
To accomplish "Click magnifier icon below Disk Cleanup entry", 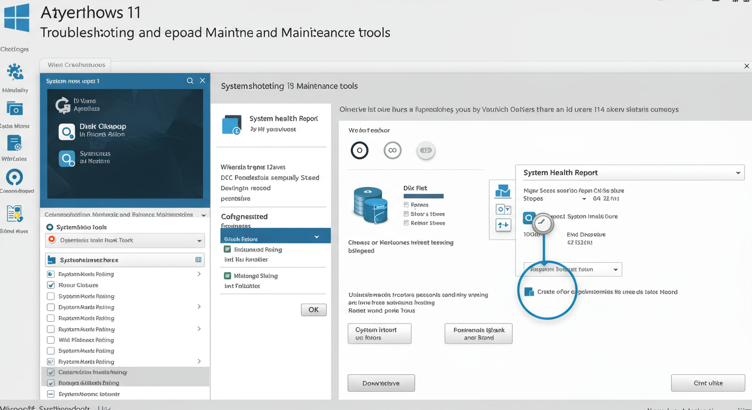I will 67,159.
